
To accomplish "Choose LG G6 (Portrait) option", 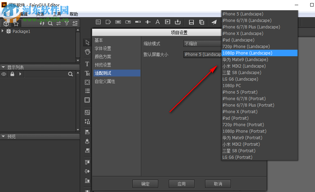I will click(x=259, y=157).
